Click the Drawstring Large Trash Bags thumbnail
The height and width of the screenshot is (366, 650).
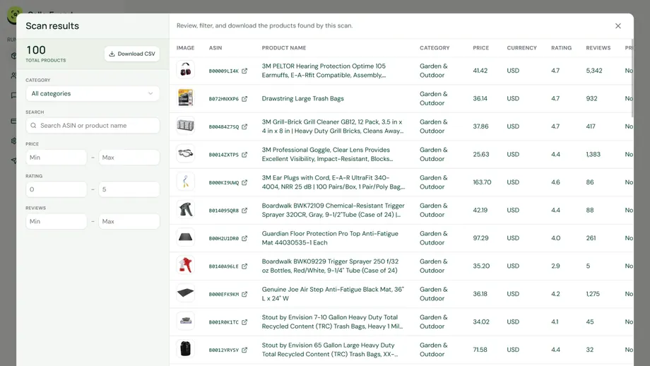[x=185, y=98]
